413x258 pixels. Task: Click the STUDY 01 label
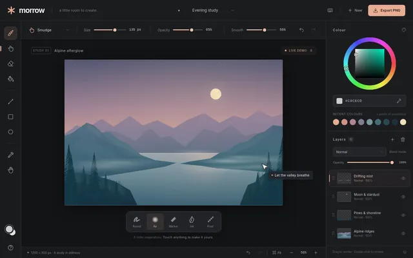(x=41, y=50)
